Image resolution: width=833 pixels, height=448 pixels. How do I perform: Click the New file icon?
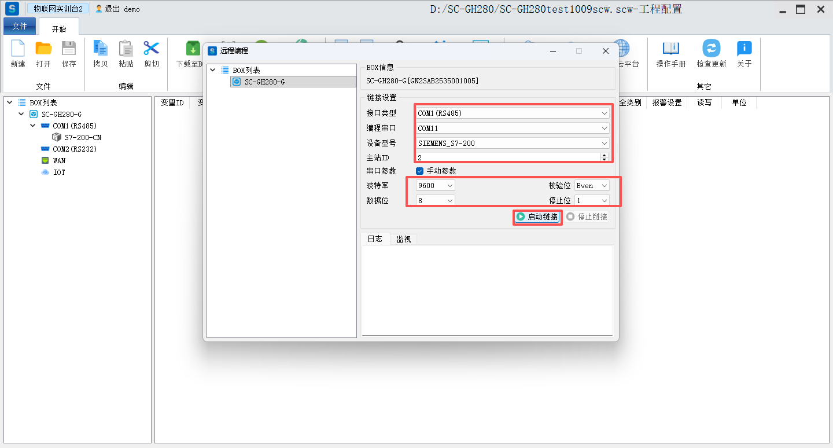point(18,49)
